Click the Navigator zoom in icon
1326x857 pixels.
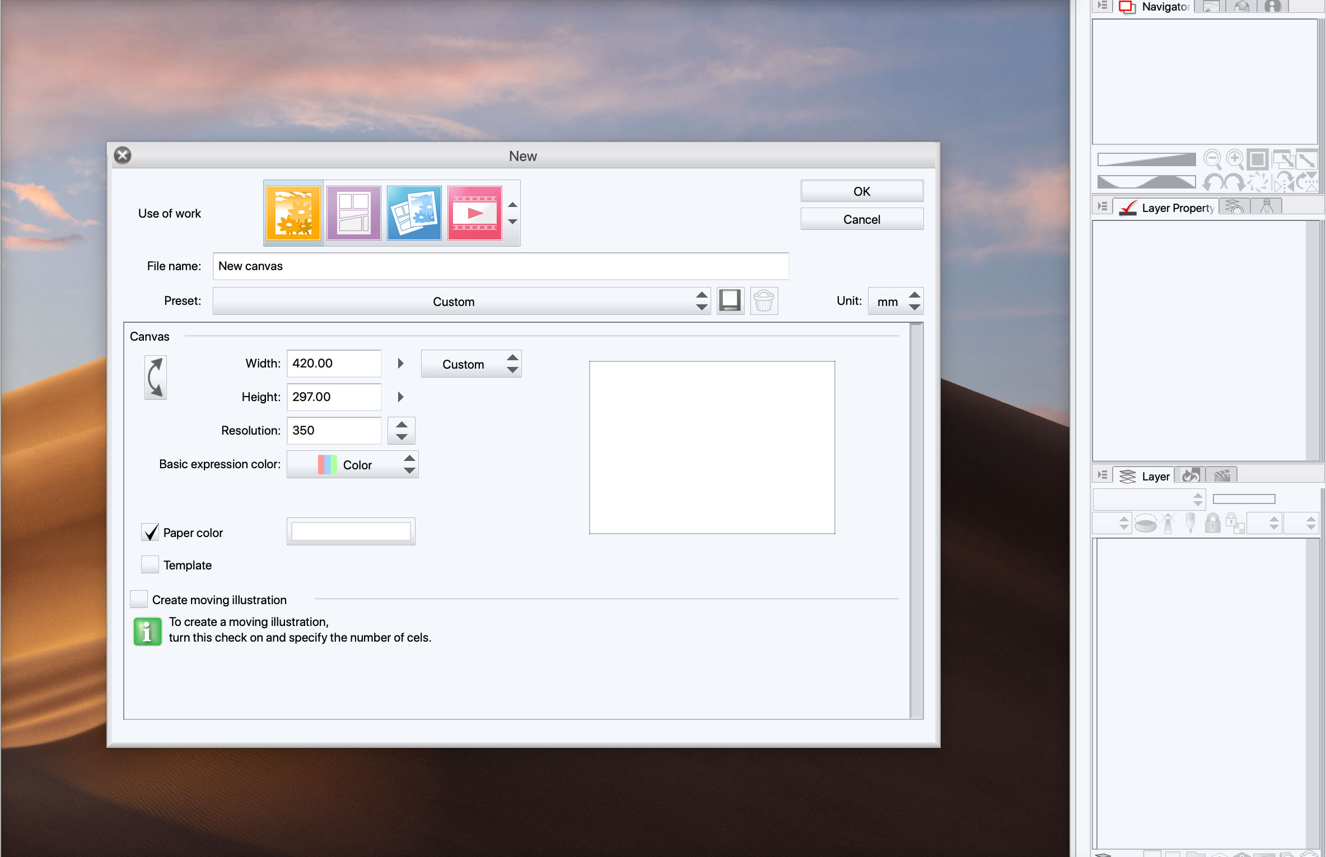[1234, 159]
